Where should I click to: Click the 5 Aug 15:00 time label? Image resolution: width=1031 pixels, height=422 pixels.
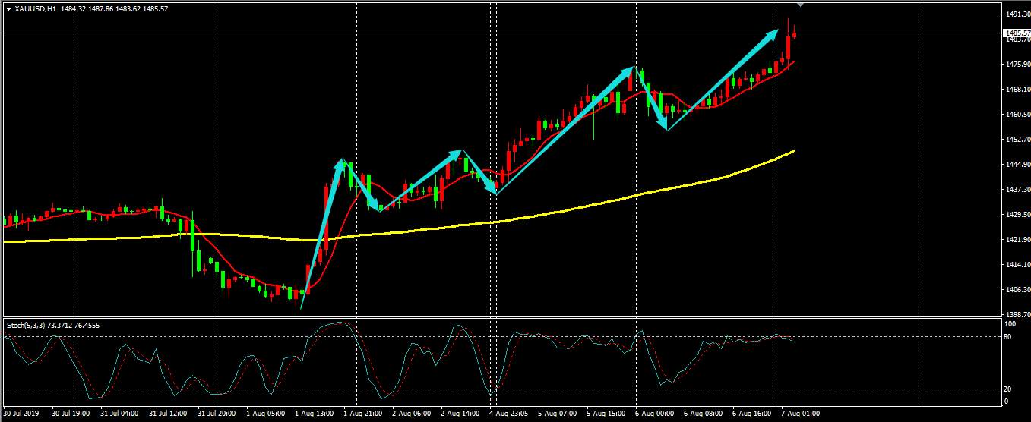point(606,414)
